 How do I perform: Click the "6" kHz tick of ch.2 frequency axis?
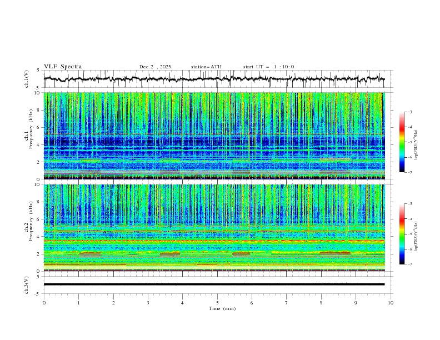coord(39,219)
